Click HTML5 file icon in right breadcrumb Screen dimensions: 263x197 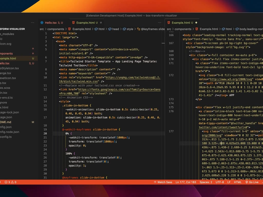[197, 29]
